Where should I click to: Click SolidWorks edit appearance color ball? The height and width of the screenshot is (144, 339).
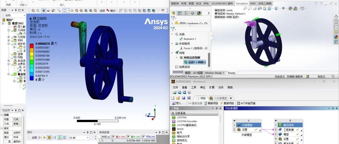tap(290, 8)
